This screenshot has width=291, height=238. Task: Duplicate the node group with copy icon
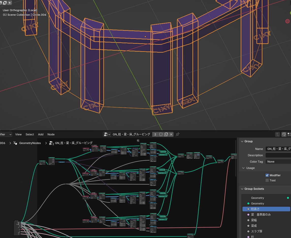(166, 134)
